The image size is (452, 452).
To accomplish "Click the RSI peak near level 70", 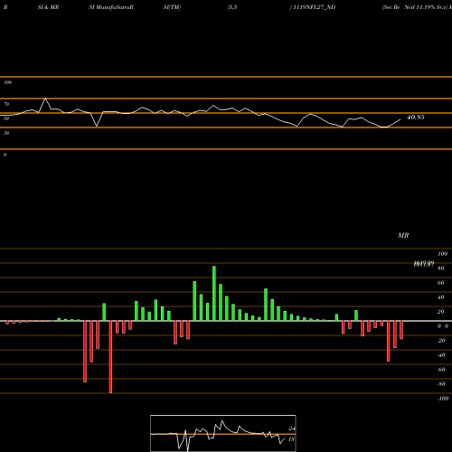I will point(45,99).
